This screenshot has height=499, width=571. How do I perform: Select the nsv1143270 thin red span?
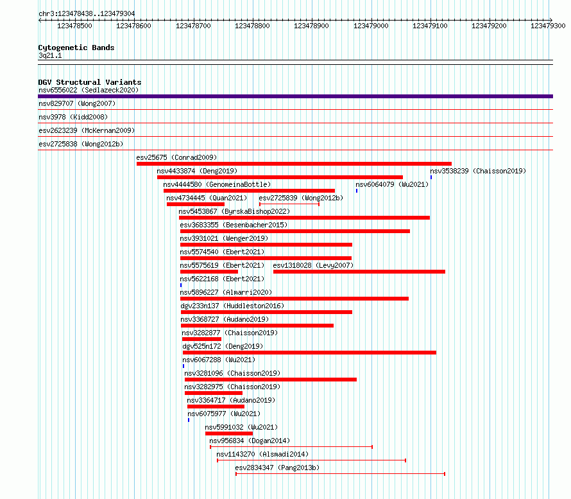[311, 460]
